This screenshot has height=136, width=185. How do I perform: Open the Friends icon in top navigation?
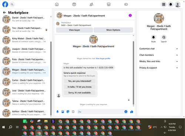pyautogui.click(x=91, y=4)
